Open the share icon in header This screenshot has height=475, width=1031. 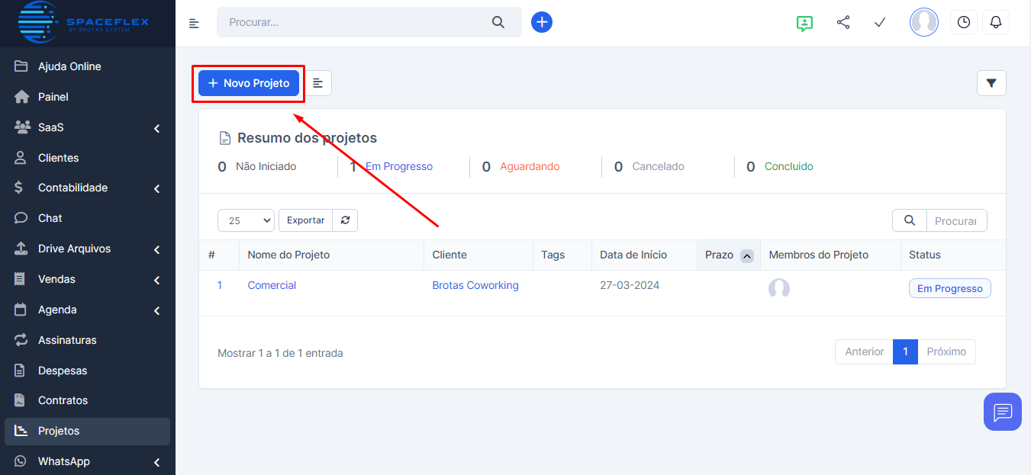(843, 22)
